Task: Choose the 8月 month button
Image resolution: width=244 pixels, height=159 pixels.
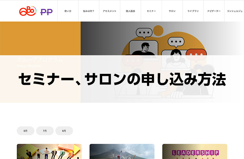Action: point(64,131)
